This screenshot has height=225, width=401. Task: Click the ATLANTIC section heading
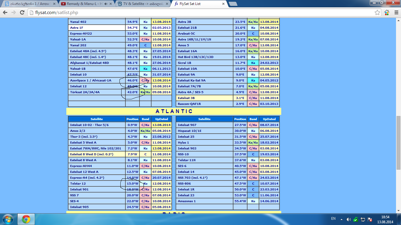[174, 111]
